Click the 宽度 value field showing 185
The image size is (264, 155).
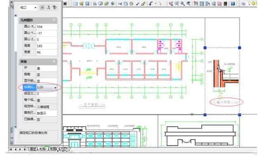(47, 46)
